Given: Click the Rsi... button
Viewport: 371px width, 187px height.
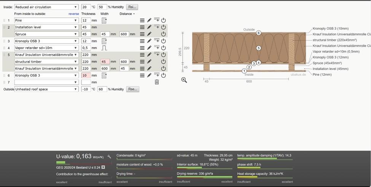Looking at the screenshot, I should [x=132, y=7].
